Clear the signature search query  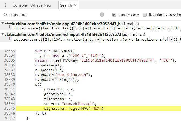point(102,15)
